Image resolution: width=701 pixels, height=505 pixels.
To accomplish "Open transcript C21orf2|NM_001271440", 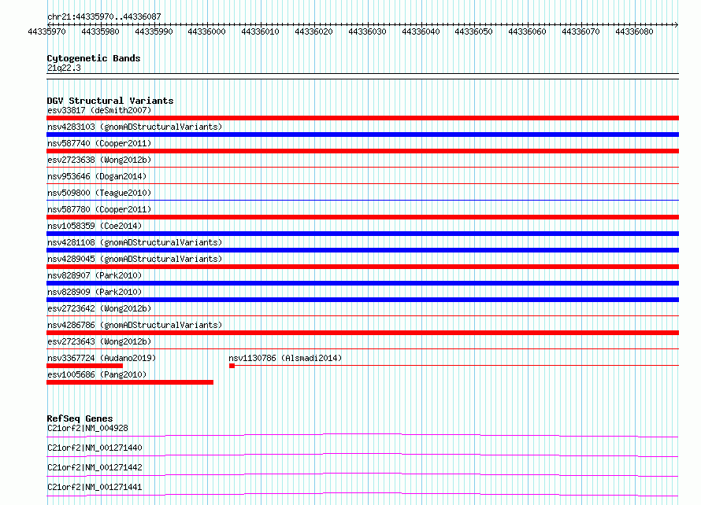I will pos(95,448).
